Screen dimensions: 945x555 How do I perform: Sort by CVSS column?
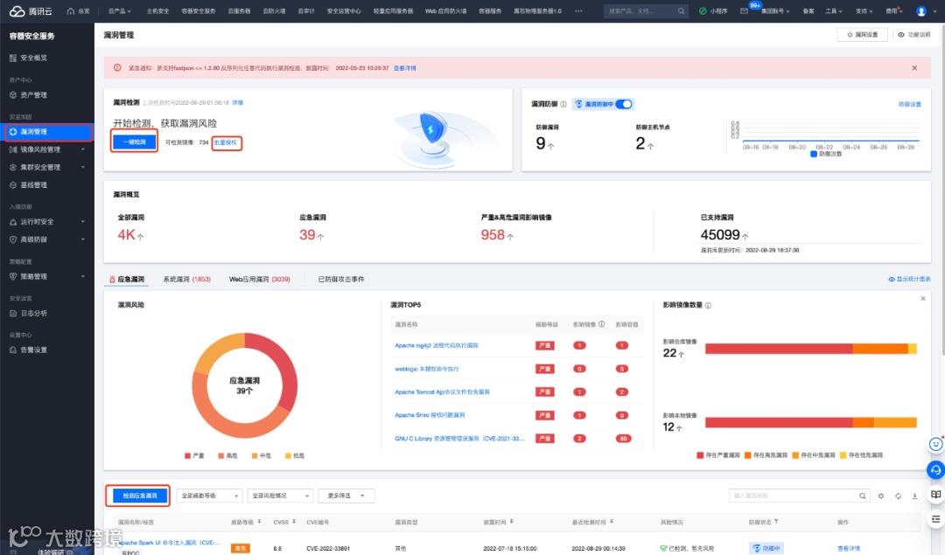click(294, 522)
